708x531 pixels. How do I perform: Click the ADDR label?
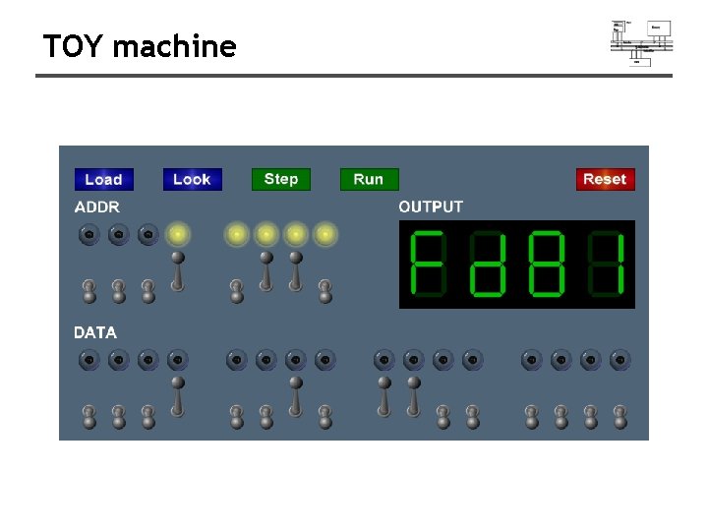click(x=97, y=207)
